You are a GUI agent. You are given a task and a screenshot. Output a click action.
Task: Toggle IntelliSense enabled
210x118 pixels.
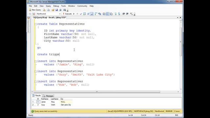[92, 14]
